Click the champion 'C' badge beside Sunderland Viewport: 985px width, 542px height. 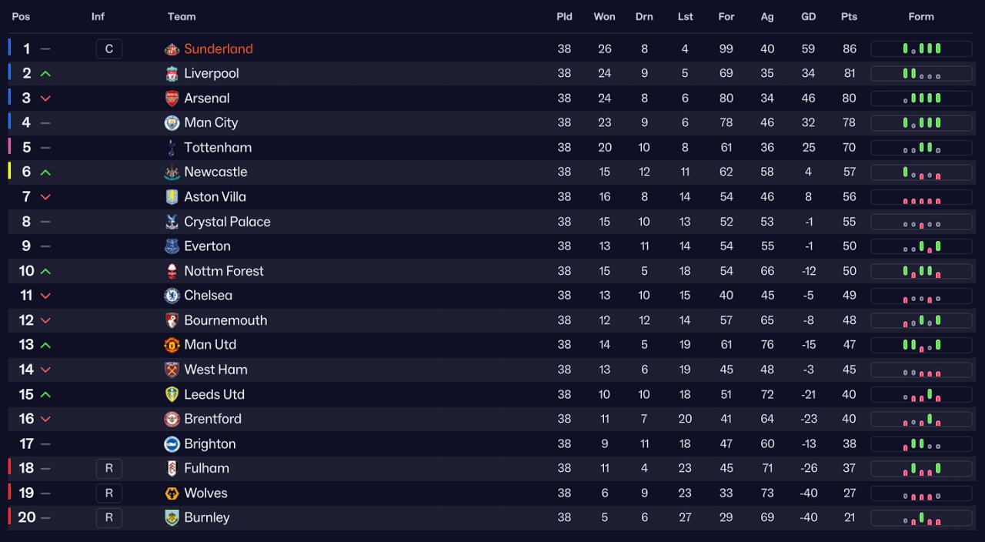[109, 49]
